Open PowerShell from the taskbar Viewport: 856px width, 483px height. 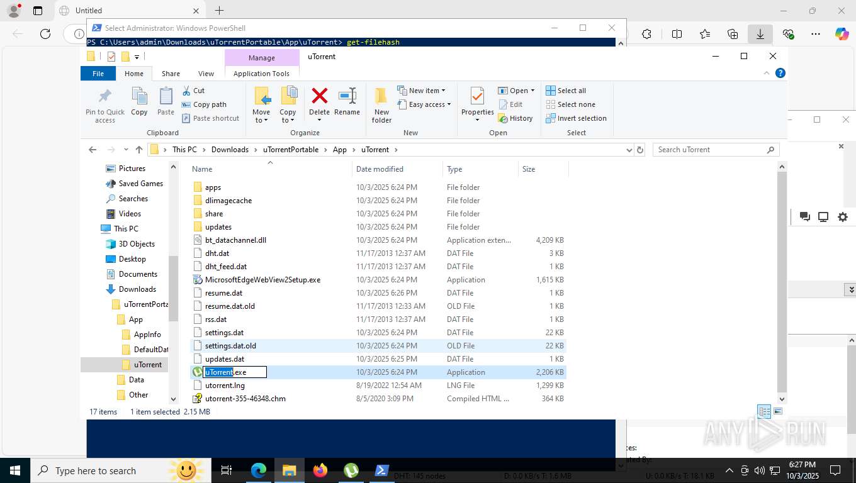382,470
